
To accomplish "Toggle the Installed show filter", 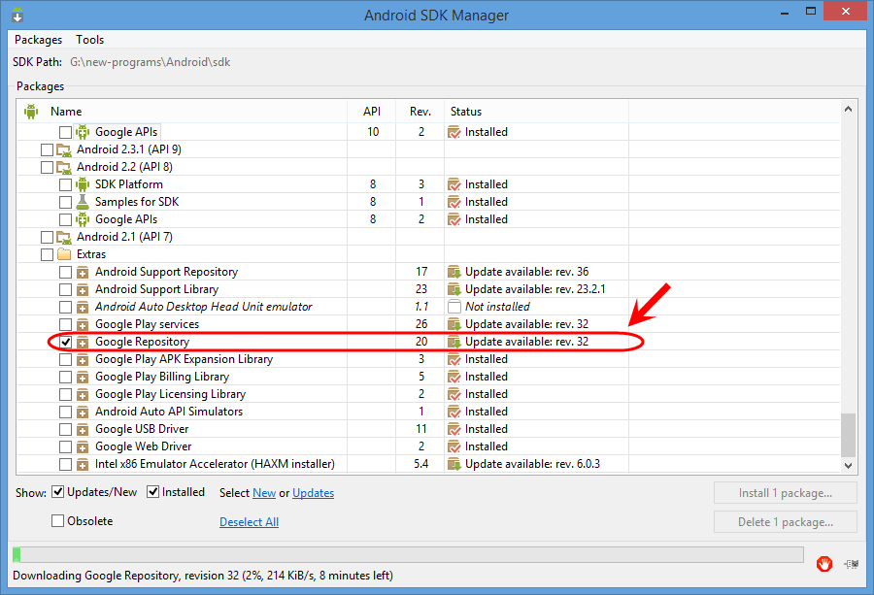I will [x=152, y=492].
